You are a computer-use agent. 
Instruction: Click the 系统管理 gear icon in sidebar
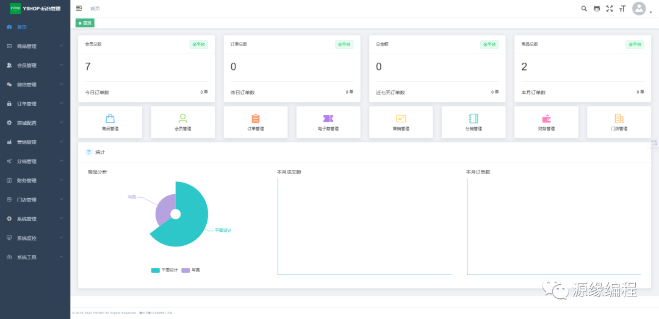[9, 219]
